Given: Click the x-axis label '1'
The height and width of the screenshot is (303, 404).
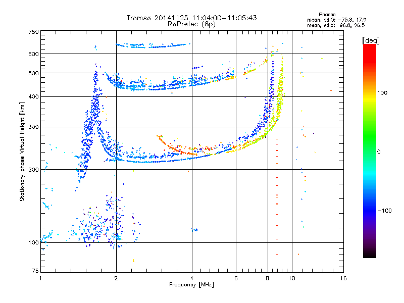Looking at the screenshot, I should 40,278.
